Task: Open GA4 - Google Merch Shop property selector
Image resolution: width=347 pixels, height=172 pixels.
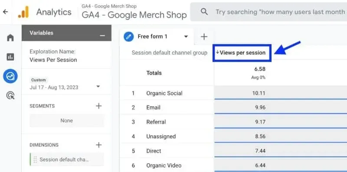Action: pos(134,12)
